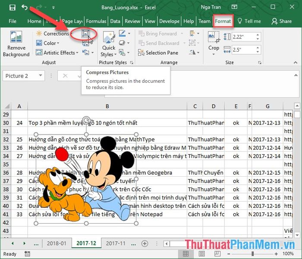Open the Quick Styles gallery
Screen dimensions: 302x259
tap(108, 44)
